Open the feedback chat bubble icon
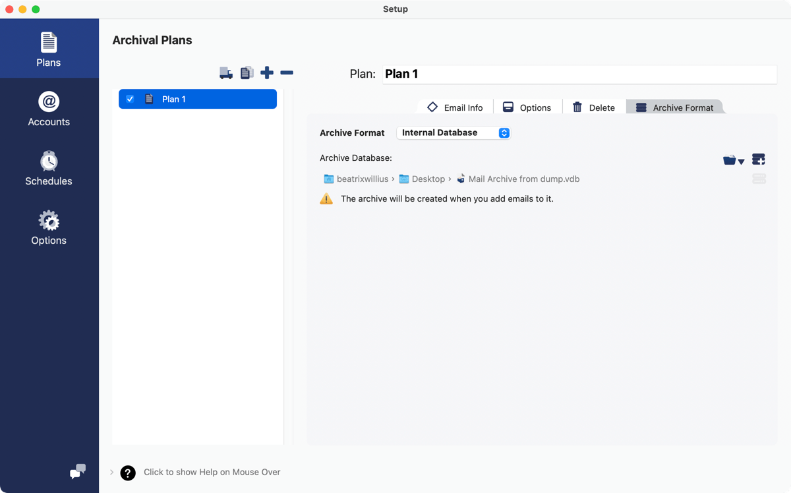 point(77,472)
